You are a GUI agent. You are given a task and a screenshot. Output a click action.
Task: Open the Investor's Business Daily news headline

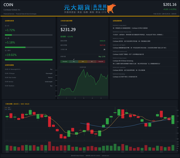pos(138,35)
